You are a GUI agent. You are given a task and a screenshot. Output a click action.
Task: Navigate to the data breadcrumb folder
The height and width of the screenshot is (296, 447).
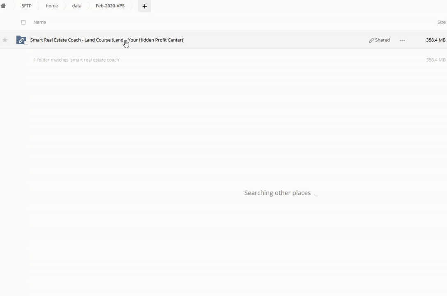pyautogui.click(x=77, y=6)
